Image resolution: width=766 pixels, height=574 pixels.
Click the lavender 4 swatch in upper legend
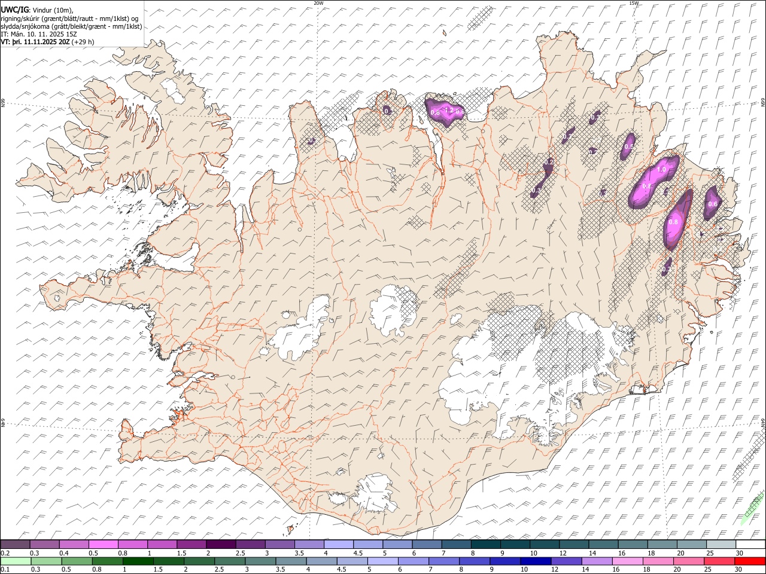point(339,545)
